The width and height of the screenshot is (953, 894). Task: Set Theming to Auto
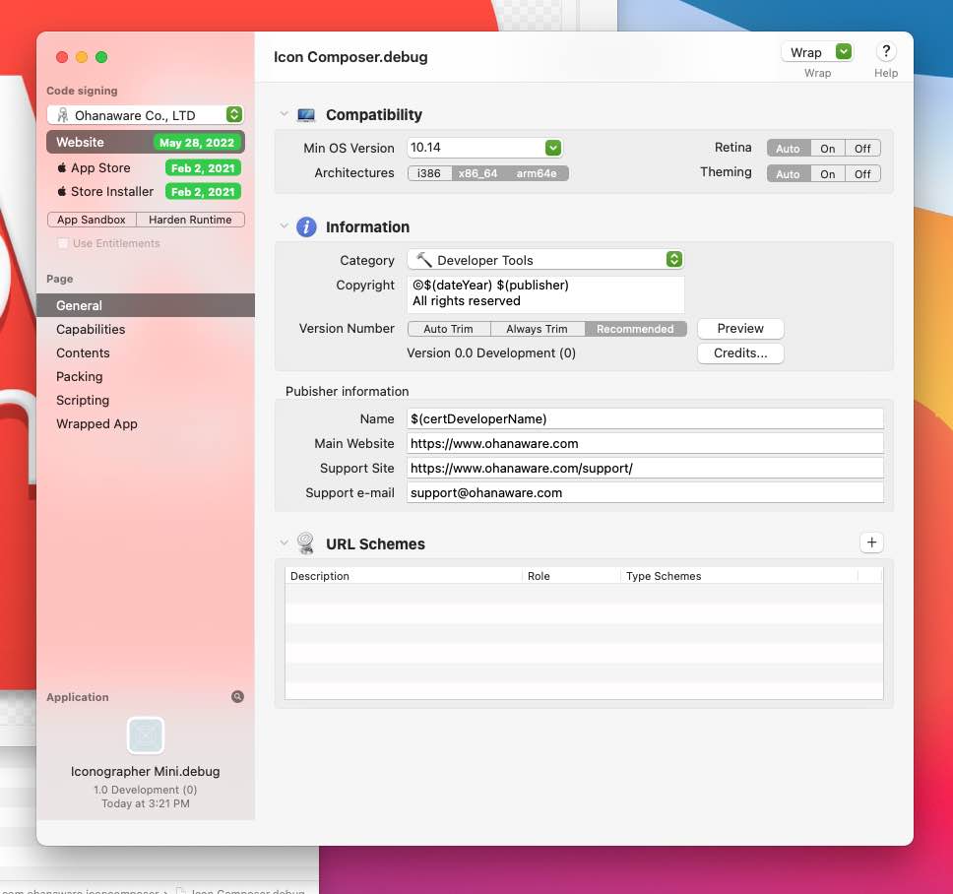[x=788, y=174]
